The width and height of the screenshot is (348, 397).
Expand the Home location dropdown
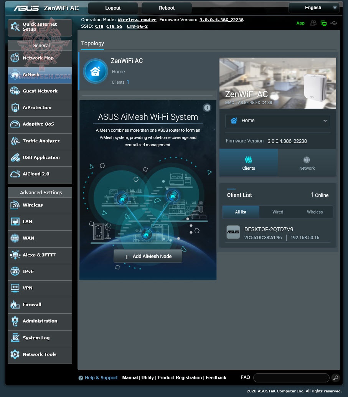[x=278, y=121]
